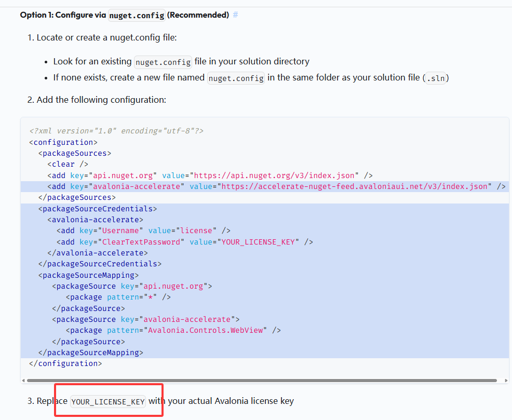Click the left arrow of the code scrollbar
Viewport: 512px width, 420px height.
coord(23,381)
